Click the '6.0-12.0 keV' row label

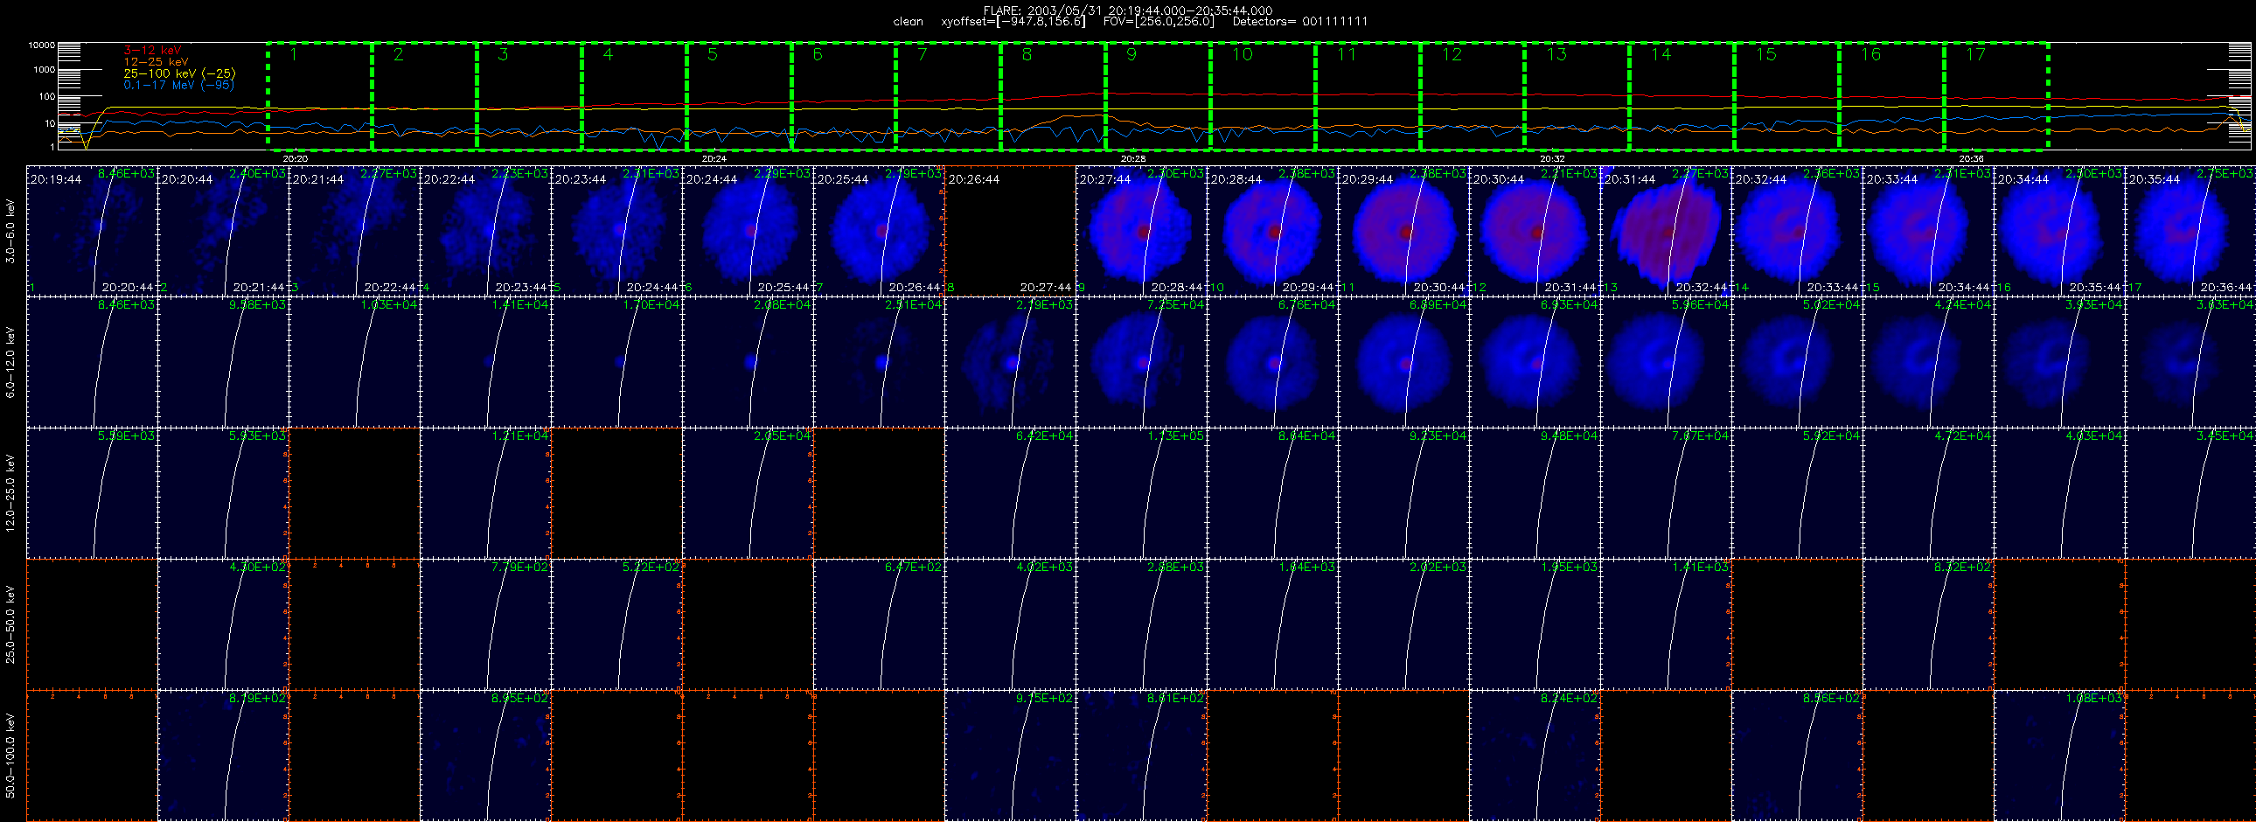click(10, 362)
